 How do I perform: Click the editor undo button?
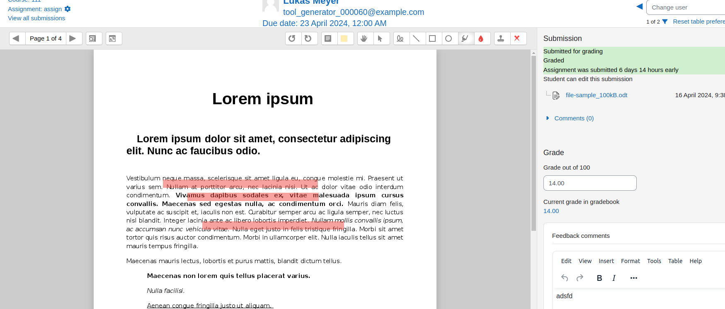pos(565,278)
